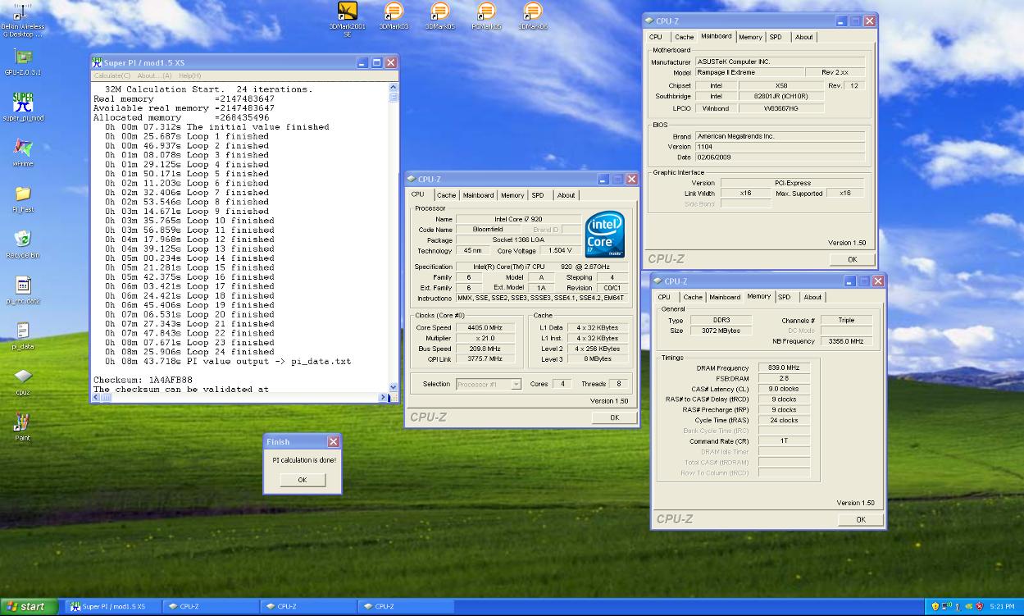Click OK in the CPU-Z Mainboard window
The height and width of the screenshot is (616, 1024).
pyautogui.click(x=852, y=259)
